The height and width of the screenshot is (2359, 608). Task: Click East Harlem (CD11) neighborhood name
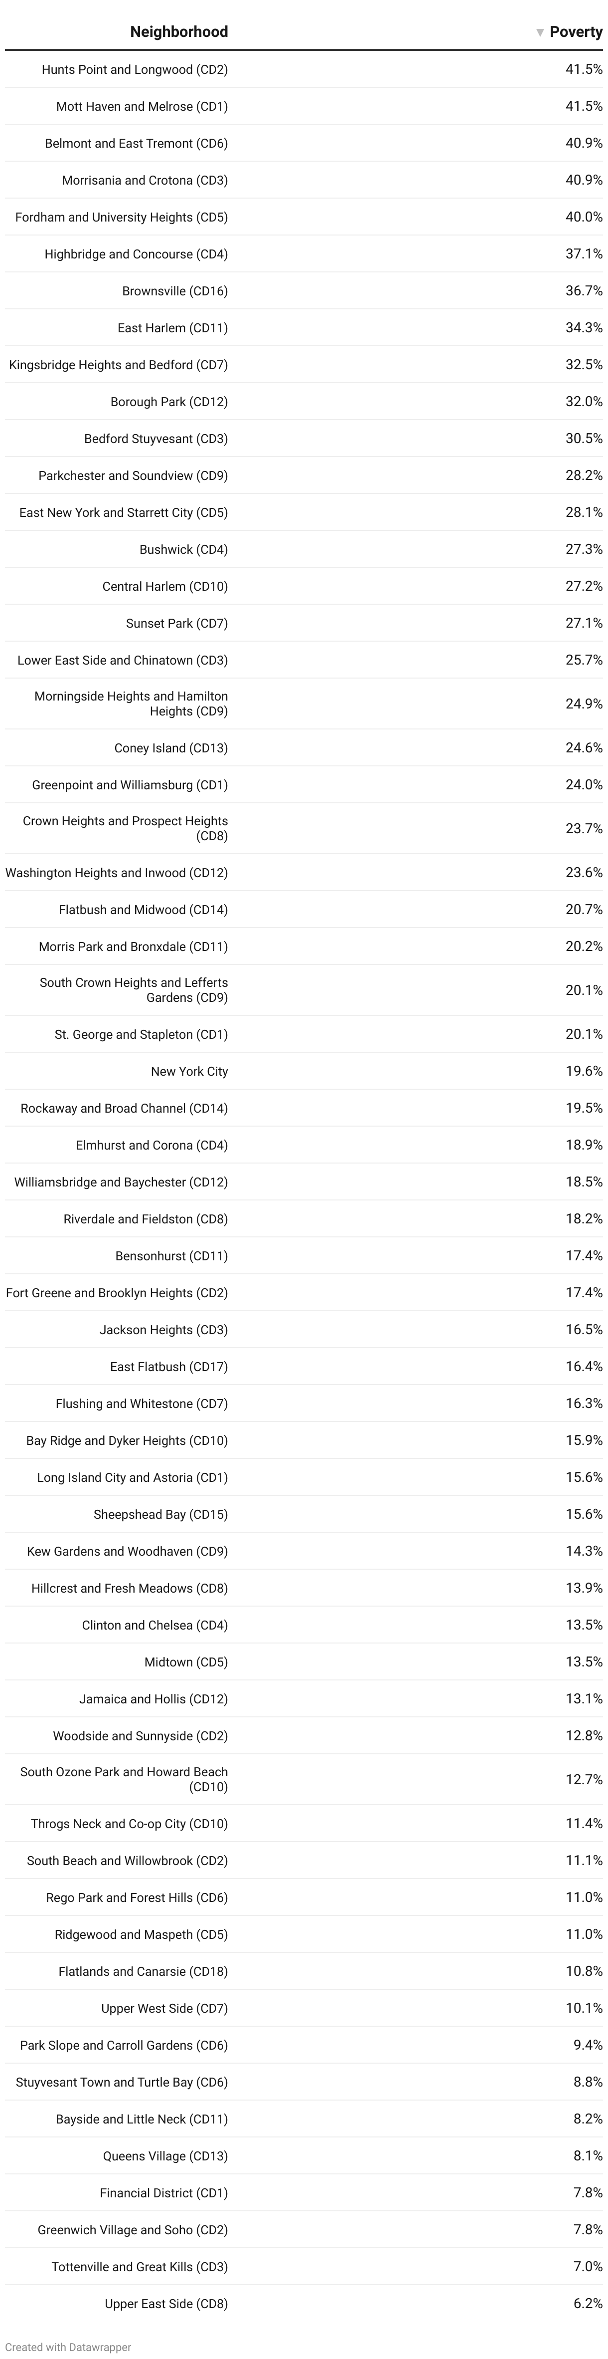(x=172, y=328)
